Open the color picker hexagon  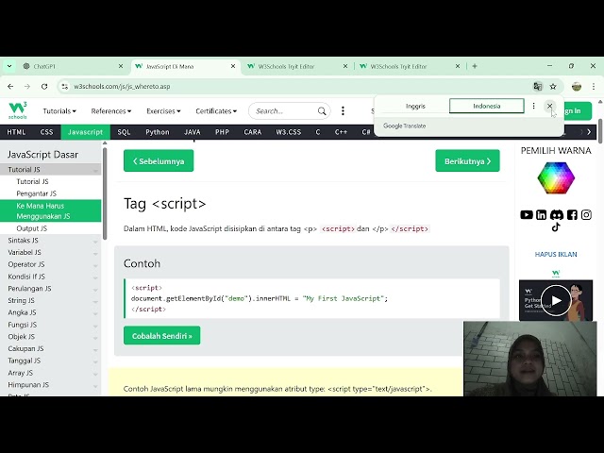click(556, 177)
